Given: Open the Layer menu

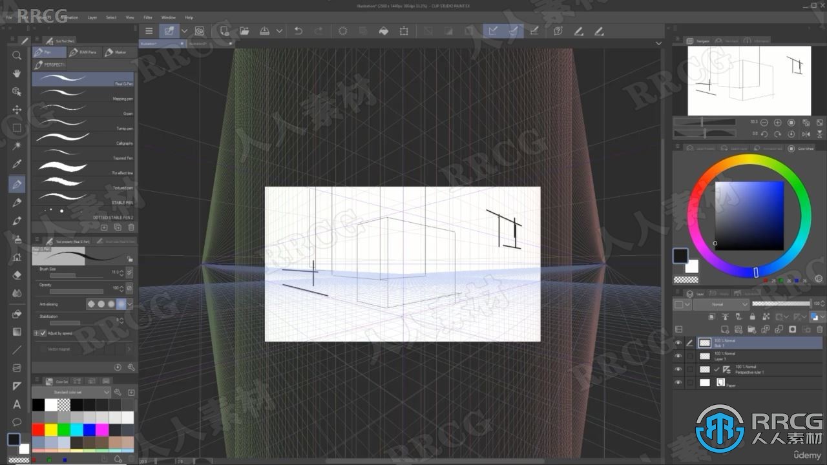Looking at the screenshot, I should [92, 17].
